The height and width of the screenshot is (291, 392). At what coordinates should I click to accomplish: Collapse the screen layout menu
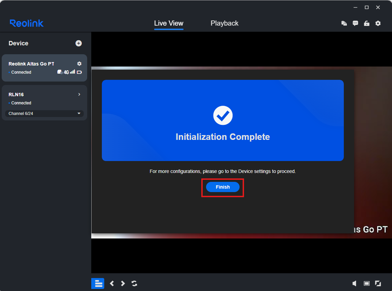(x=98, y=283)
